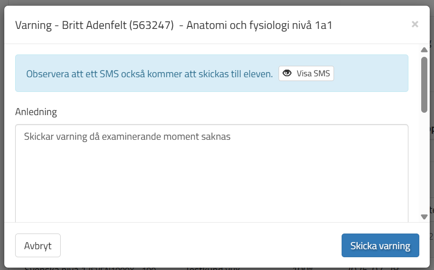The image size is (434, 270).
Task: Click the dialog's vertical scrollbar thumb
Action: coord(424,85)
